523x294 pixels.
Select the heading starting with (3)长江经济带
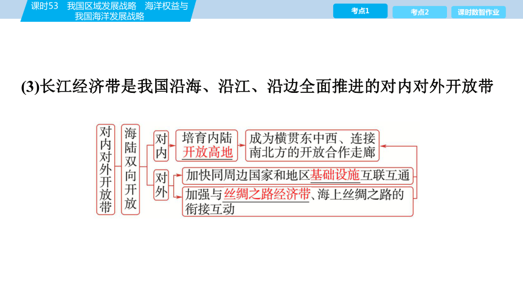257,86
